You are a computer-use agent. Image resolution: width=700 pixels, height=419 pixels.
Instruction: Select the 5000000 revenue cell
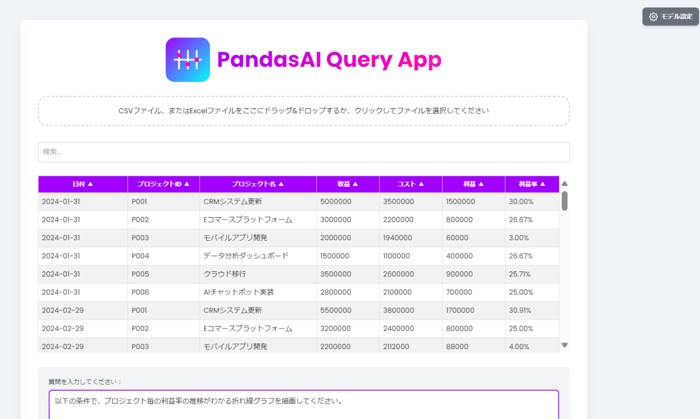(x=348, y=202)
